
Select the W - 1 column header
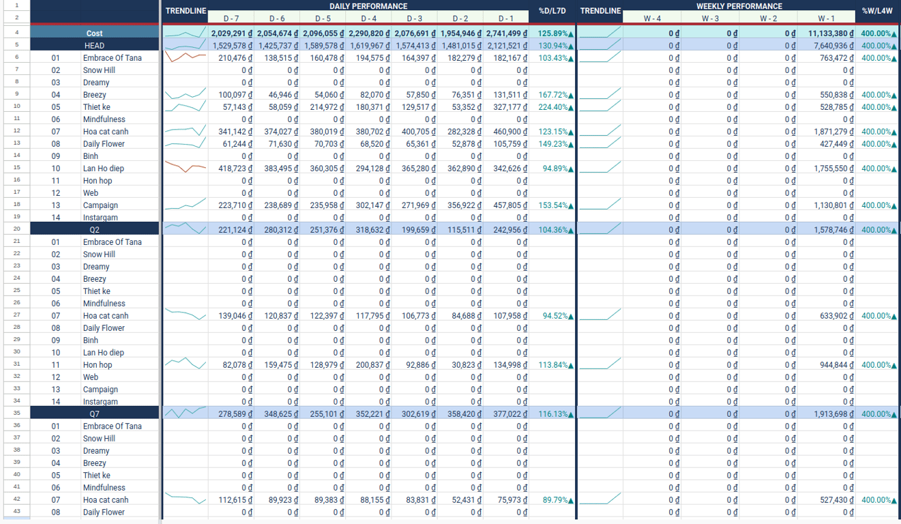826,18
